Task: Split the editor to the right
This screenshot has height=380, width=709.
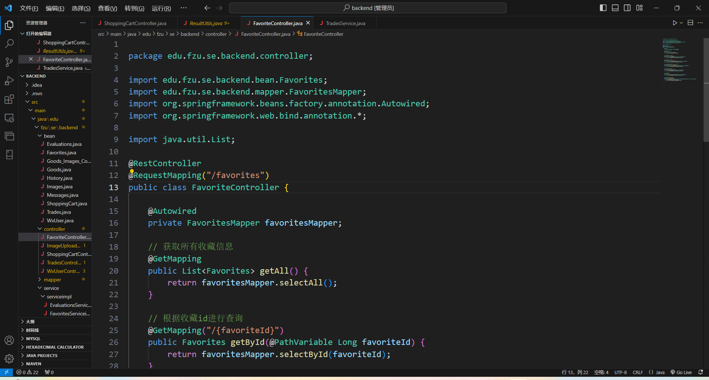Action: [x=690, y=23]
